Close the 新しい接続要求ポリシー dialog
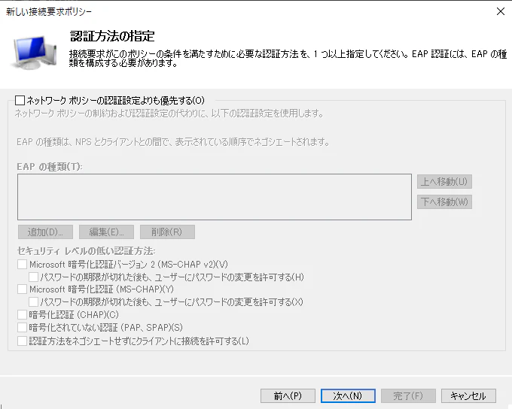 (x=500, y=11)
